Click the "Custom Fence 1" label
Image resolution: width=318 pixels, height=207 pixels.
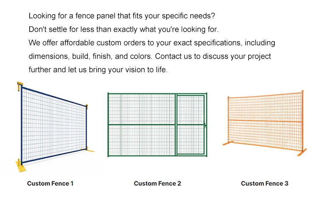(x=50, y=183)
